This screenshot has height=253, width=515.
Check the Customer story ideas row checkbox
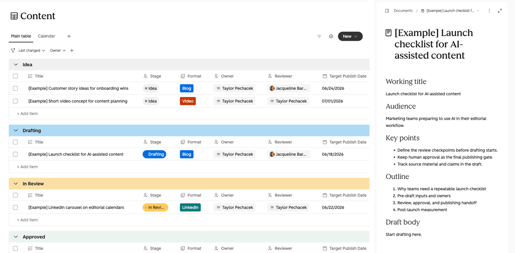coord(16,88)
